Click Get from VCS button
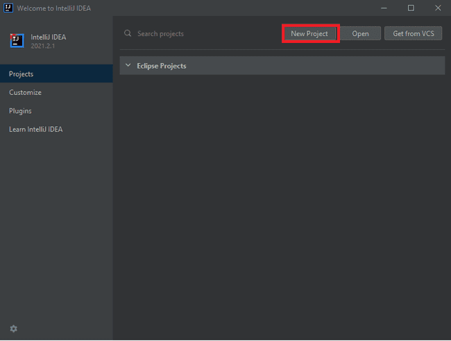The height and width of the screenshot is (341, 451). (414, 33)
